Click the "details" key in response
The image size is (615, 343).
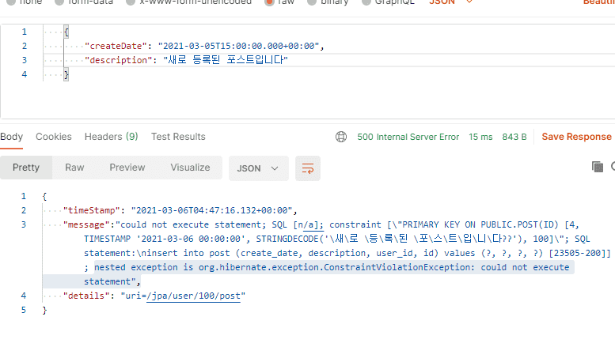pyautogui.click(x=86, y=296)
